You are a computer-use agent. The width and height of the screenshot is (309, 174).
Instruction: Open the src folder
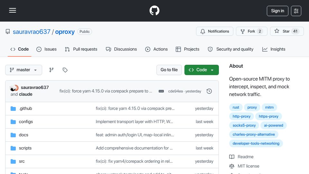pos(22,161)
